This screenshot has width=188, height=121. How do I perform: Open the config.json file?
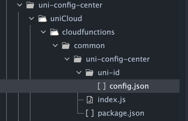point(129,86)
